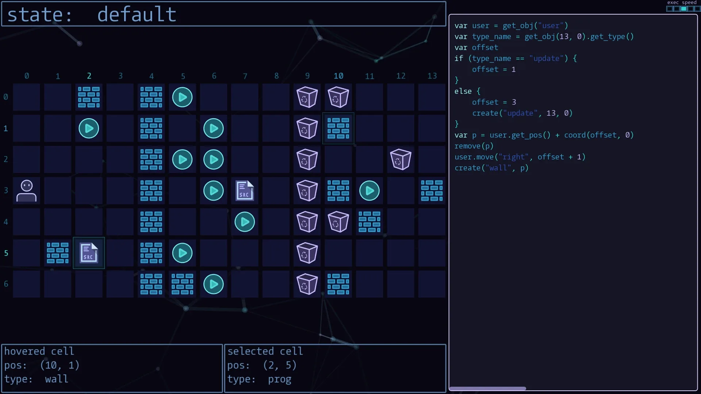Set exec speed to the fourth box

point(690,9)
